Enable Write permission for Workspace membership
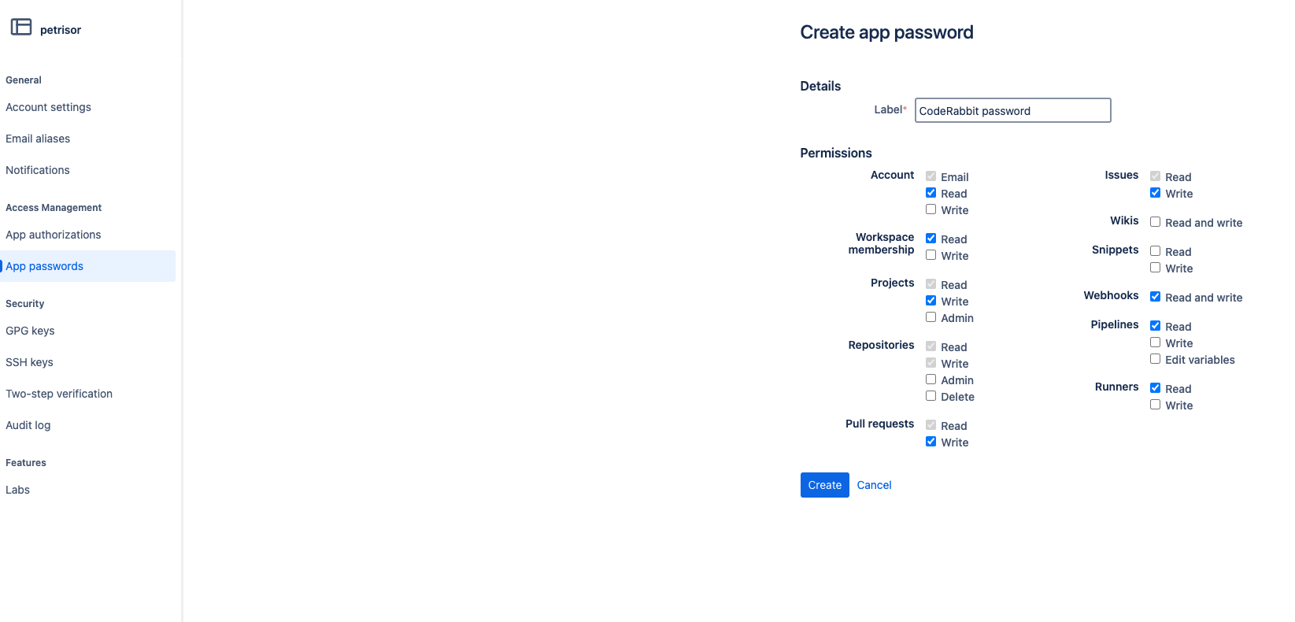The image size is (1295, 622). point(931,255)
